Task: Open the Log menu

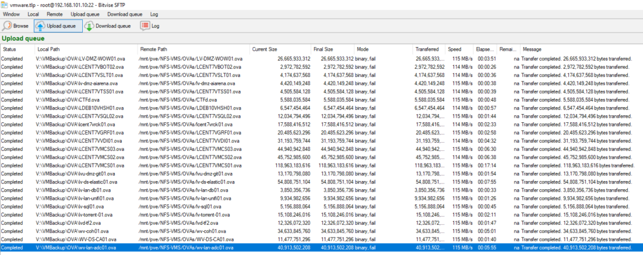Action: 154,14
